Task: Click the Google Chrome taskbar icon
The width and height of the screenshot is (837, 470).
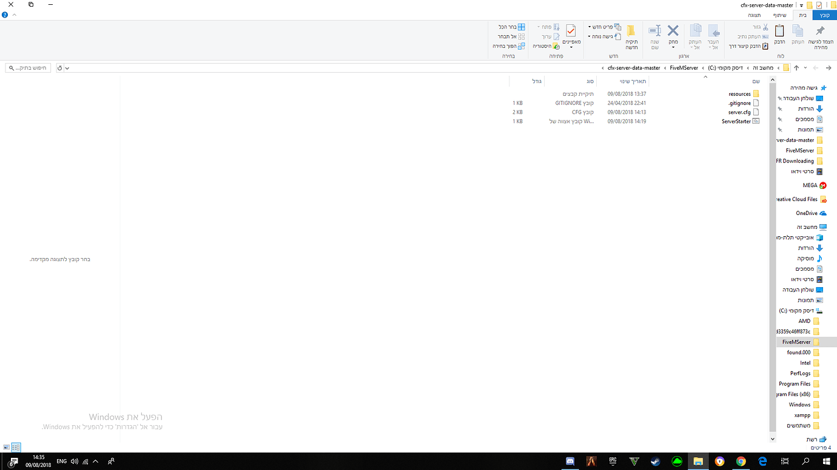Action: point(741,462)
